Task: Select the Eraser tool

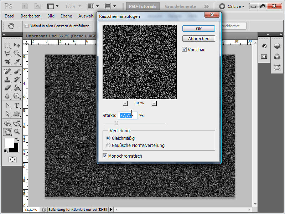Action: point(7,88)
